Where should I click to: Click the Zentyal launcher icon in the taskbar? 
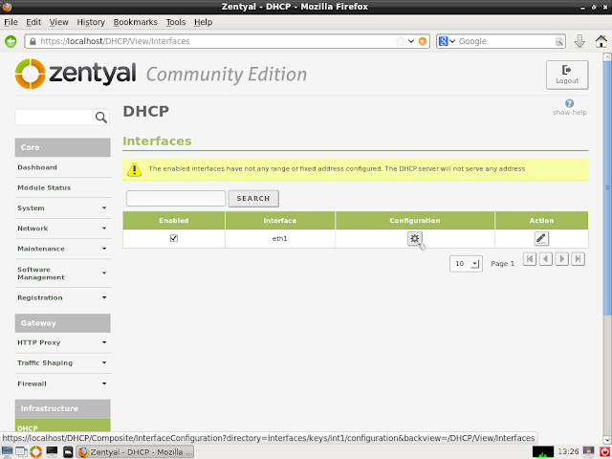tap(36, 451)
